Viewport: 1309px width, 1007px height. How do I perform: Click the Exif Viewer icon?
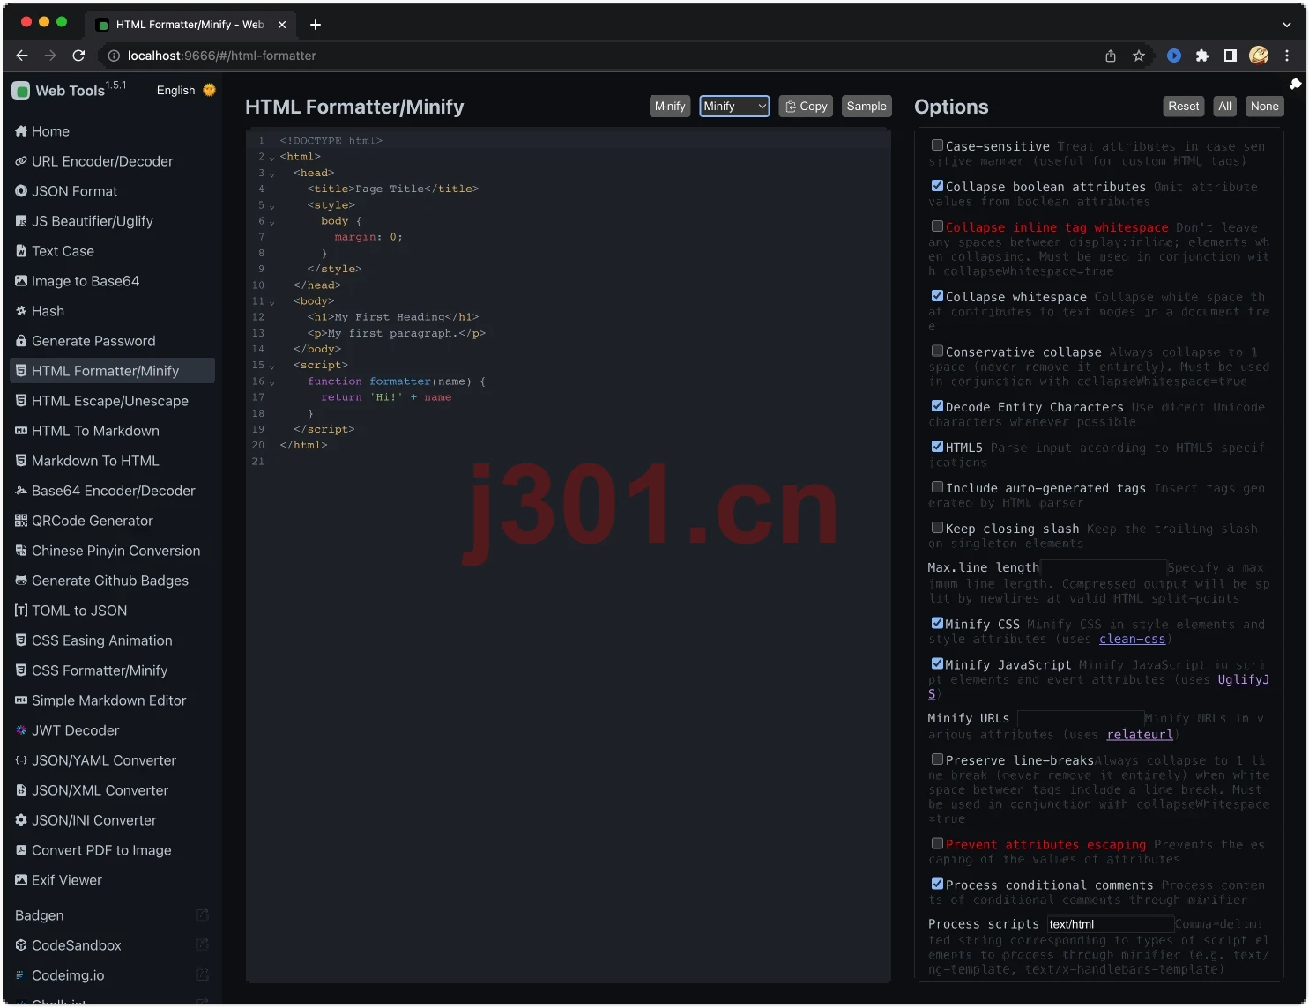21,880
